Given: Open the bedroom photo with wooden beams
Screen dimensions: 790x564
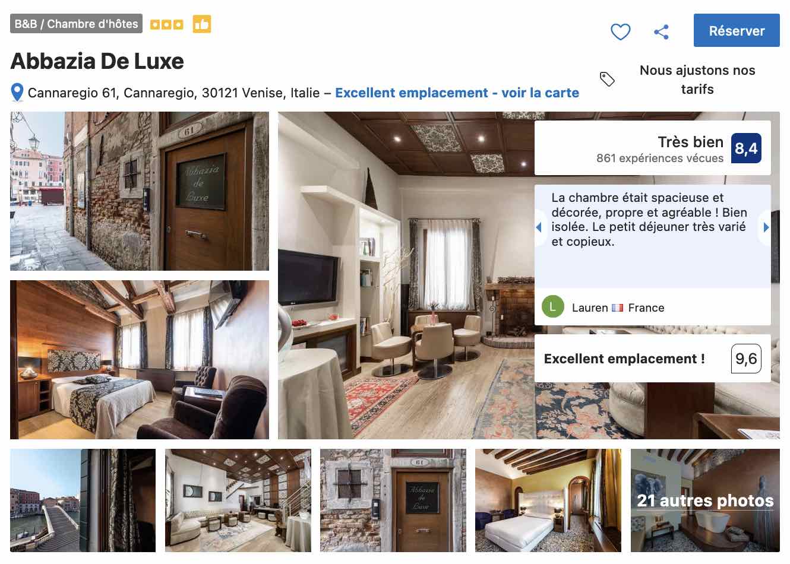Looking at the screenshot, I should click(140, 360).
